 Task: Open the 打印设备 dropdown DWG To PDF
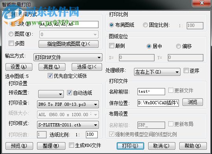tap(68, 104)
